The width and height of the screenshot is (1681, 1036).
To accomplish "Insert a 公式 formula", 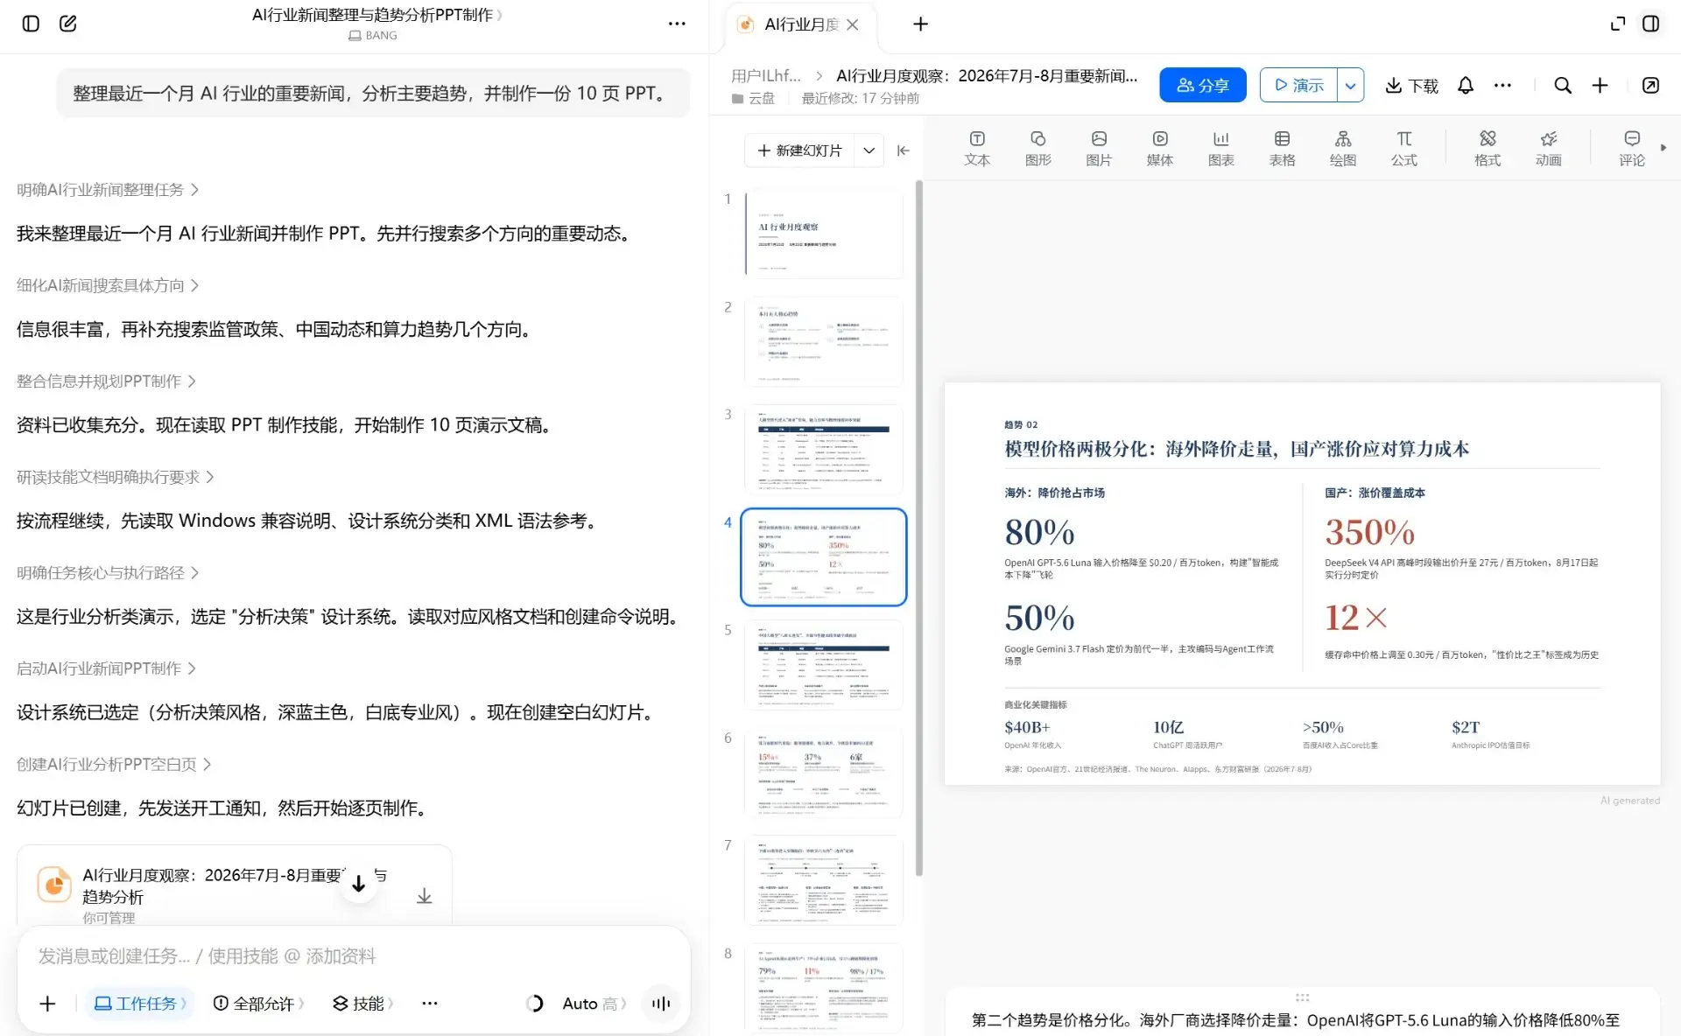I will [x=1404, y=149].
